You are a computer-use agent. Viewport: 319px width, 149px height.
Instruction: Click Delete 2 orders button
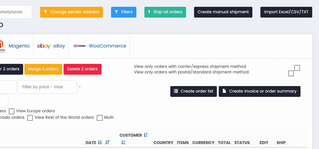tap(83, 69)
